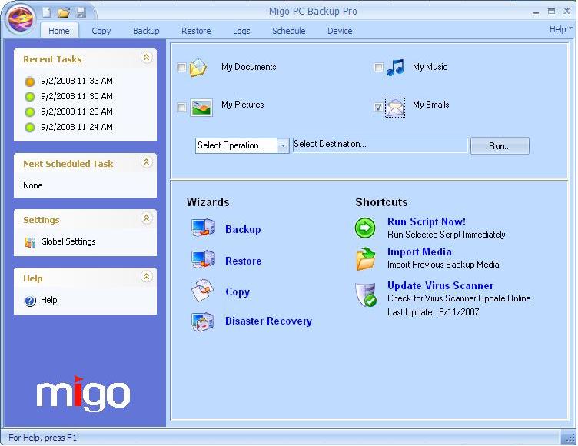Select recent task 9/2/2008 11:33 AM
578x446 pixels.
pos(77,81)
